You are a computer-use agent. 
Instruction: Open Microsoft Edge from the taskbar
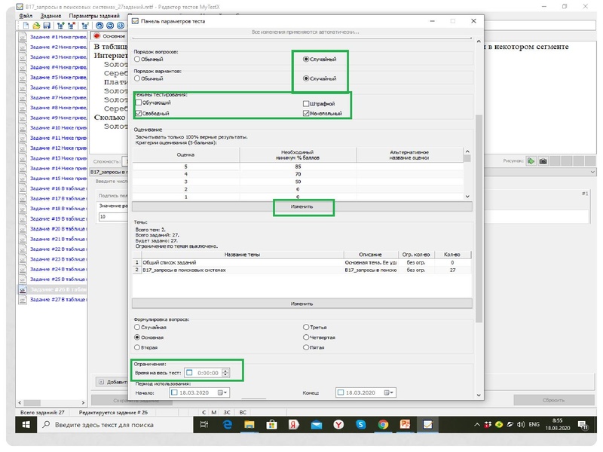[227, 426]
